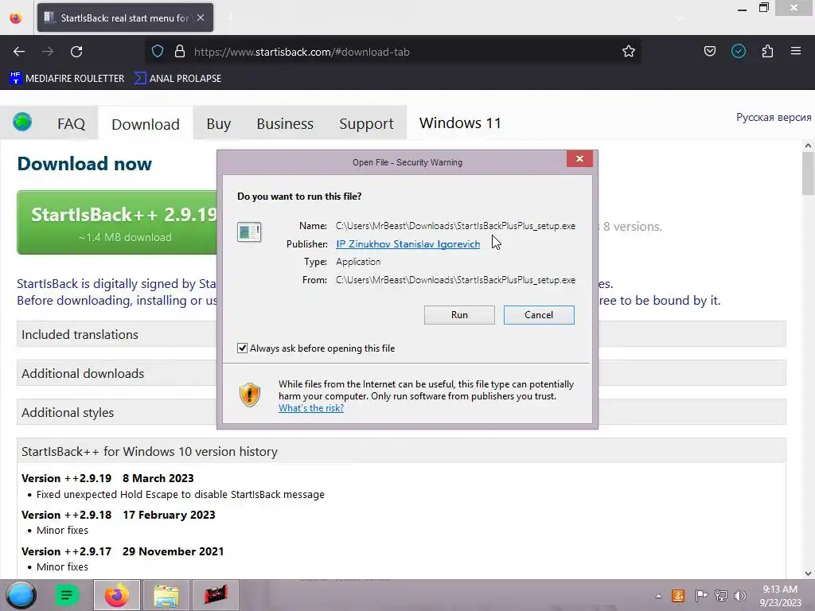Open publisher IP Zinukhov Stanislav Igorevich link
The width and height of the screenshot is (815, 611).
click(408, 244)
